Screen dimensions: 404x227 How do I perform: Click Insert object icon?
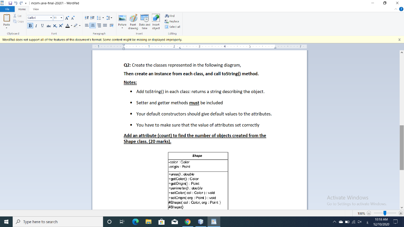(x=156, y=22)
